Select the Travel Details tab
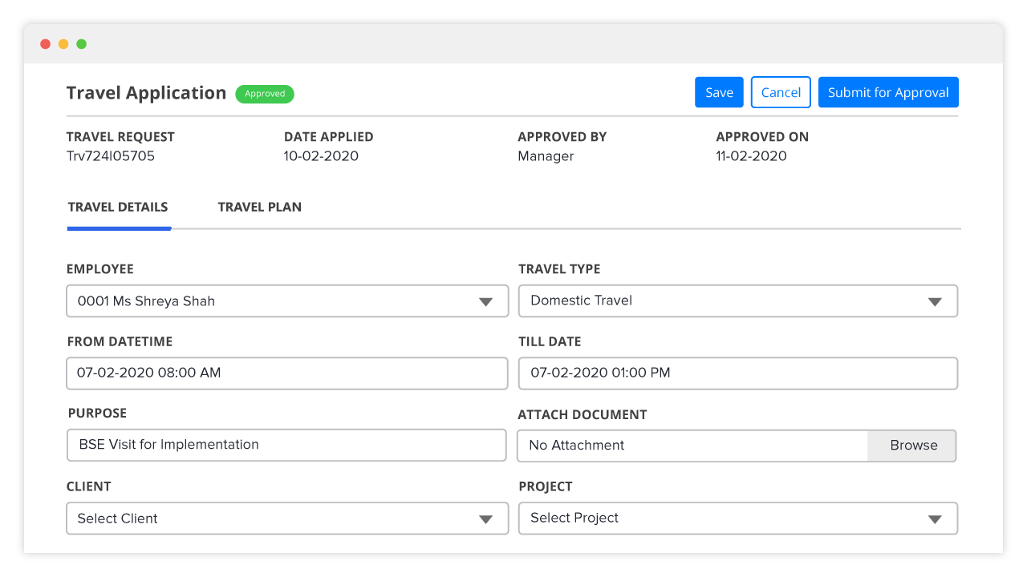The height and width of the screenshot is (577, 1027). [118, 207]
